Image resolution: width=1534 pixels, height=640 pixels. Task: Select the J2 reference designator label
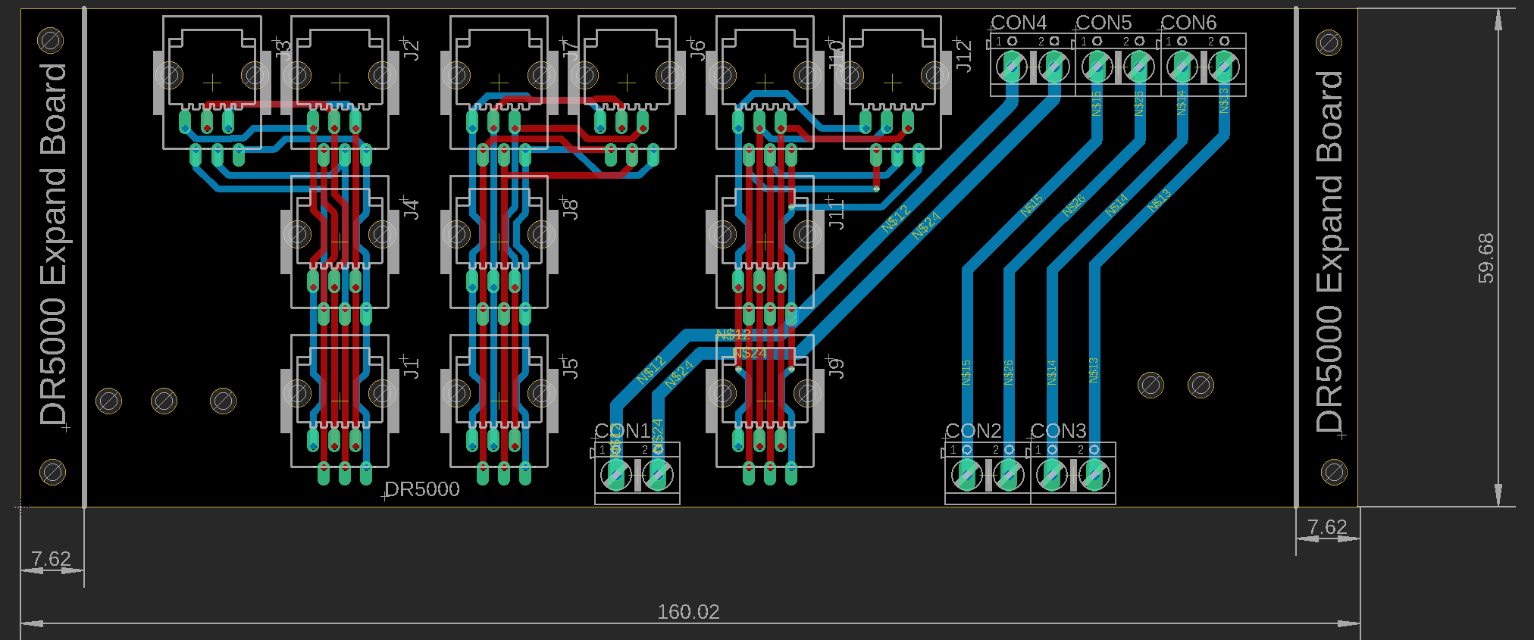click(411, 50)
